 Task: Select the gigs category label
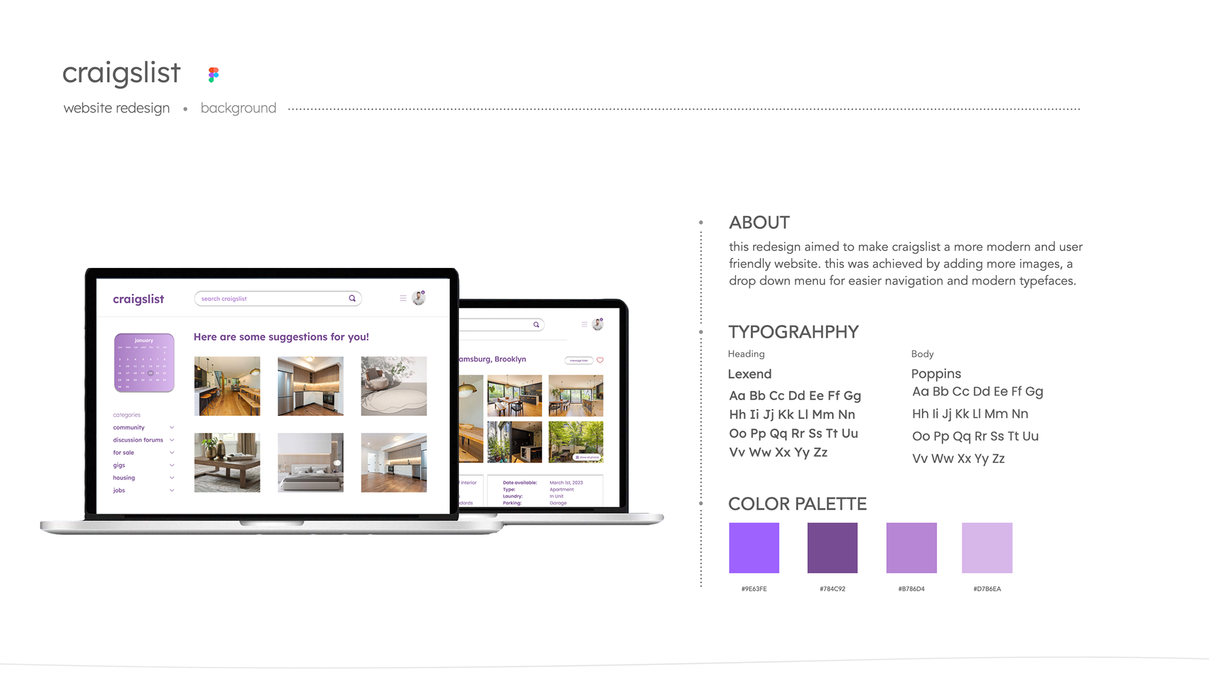coord(119,466)
